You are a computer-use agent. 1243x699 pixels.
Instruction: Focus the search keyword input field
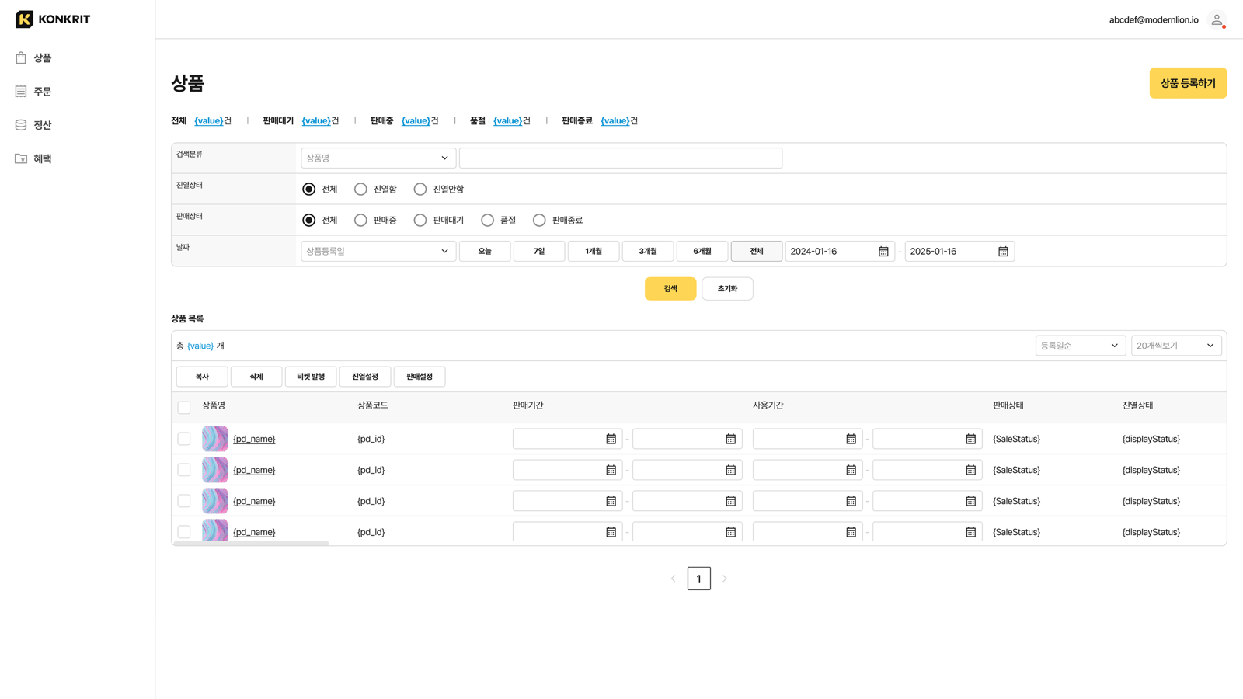click(621, 158)
